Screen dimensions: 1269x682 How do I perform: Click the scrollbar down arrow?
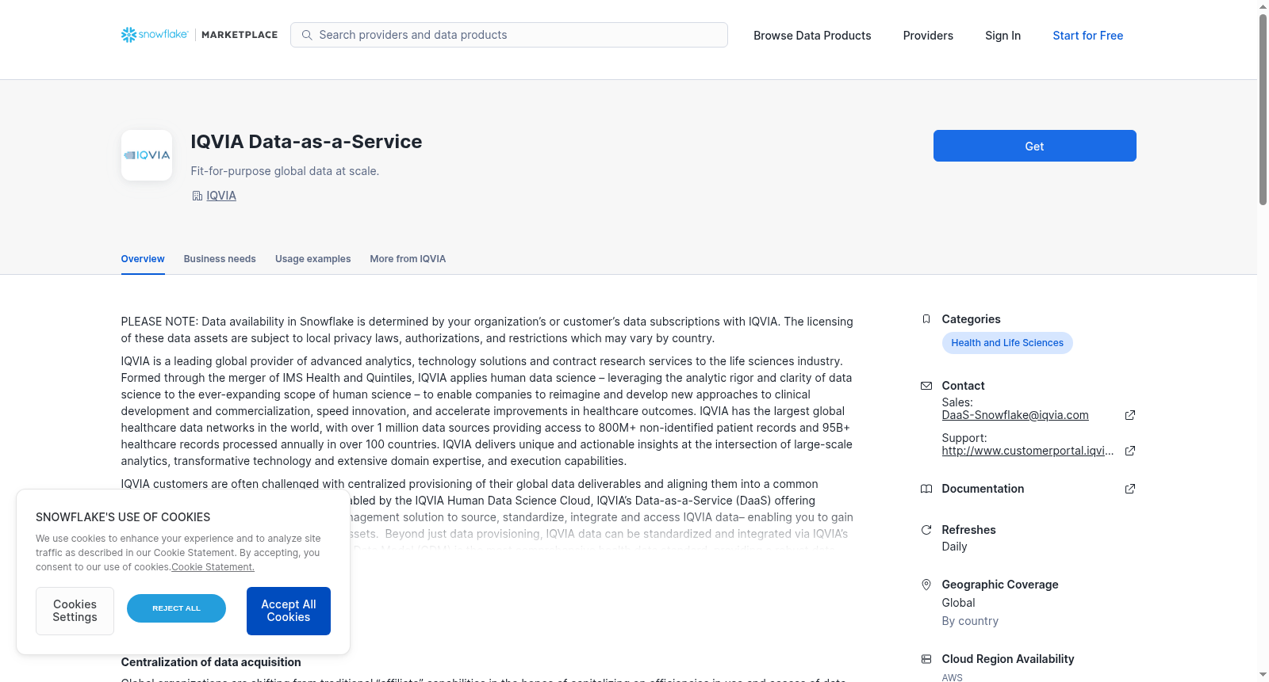click(1263, 676)
